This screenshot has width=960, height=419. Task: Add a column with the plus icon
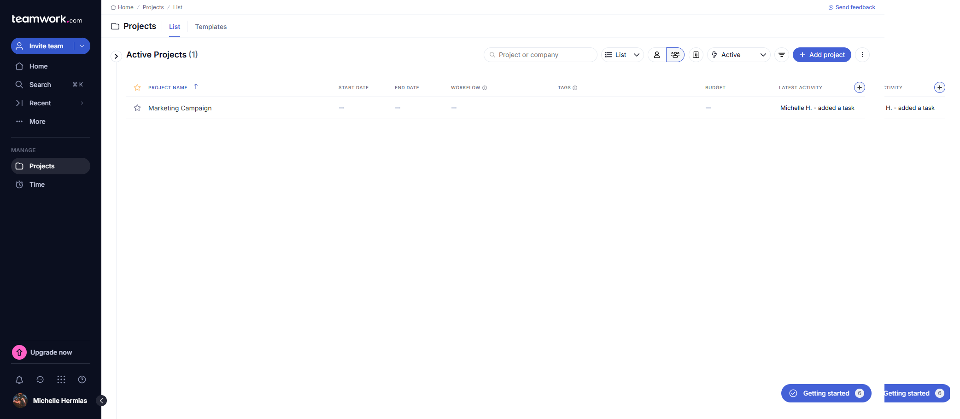coord(860,87)
